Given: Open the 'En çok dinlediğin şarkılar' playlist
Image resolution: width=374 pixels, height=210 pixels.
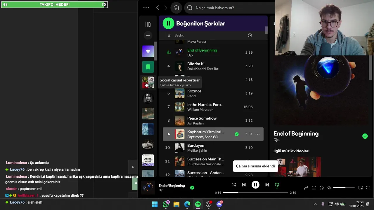Looking at the screenshot, I should coord(148,160).
